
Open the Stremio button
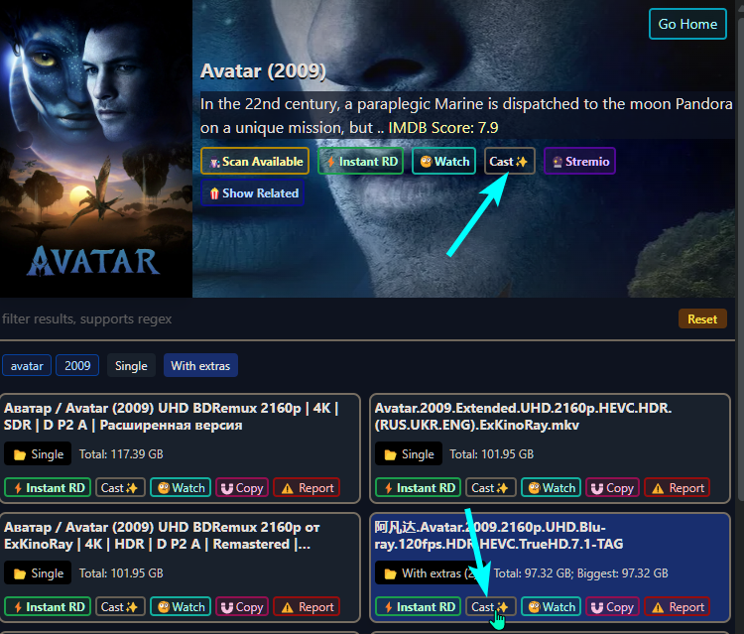pyautogui.click(x=579, y=162)
